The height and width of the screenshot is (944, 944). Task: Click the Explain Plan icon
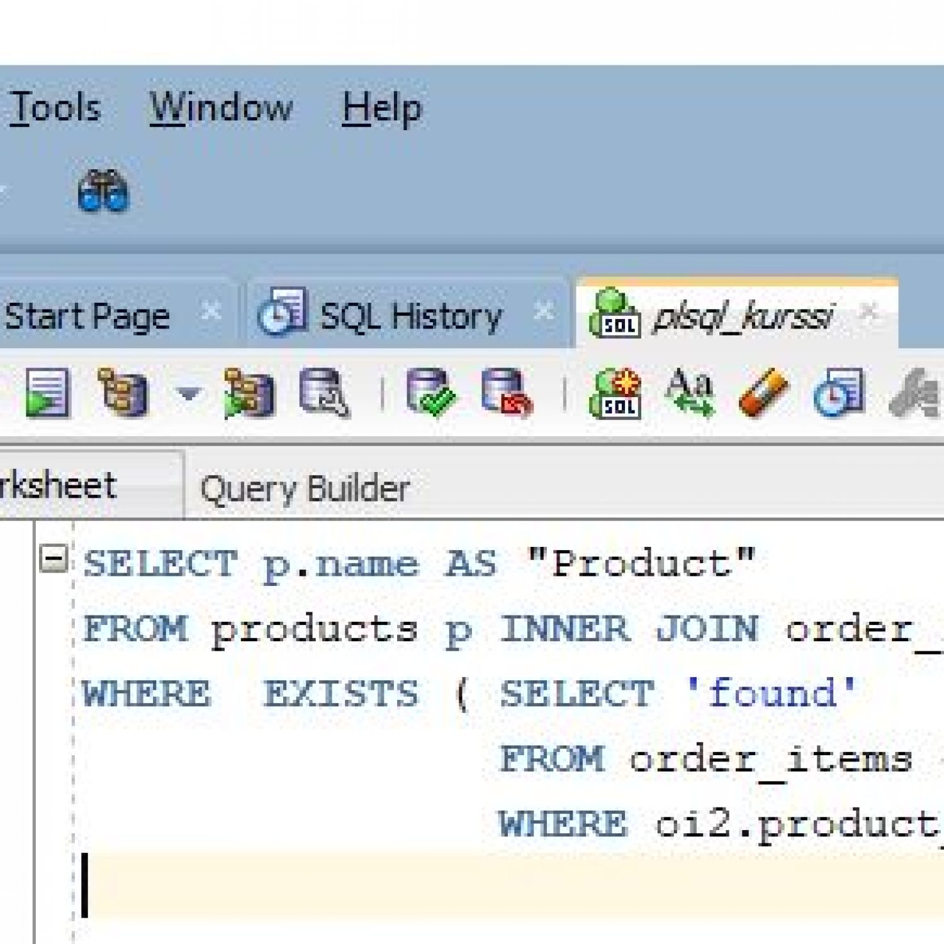tap(123, 393)
